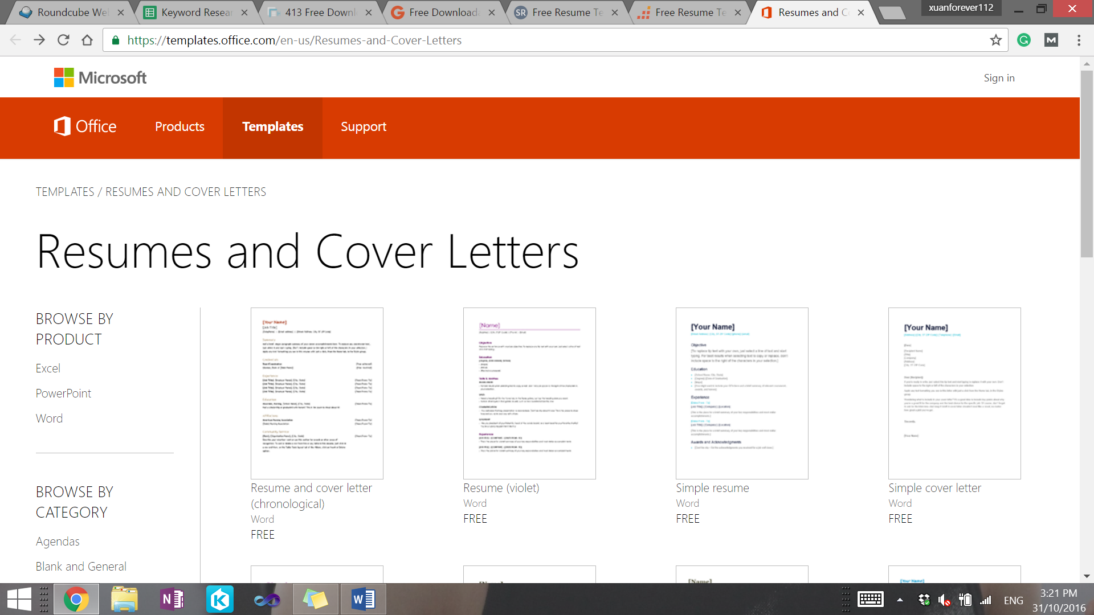Open the Products menu

(179, 126)
